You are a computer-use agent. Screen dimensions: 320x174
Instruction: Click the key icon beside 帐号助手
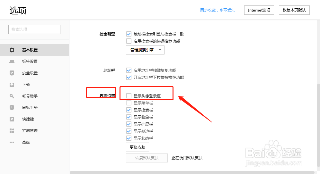click(12, 96)
